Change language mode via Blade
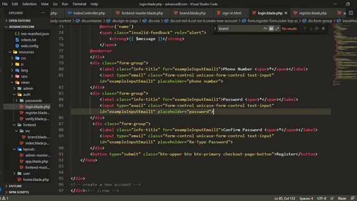Image resolution: width=357 pixels, height=201 pixels. 342,199
